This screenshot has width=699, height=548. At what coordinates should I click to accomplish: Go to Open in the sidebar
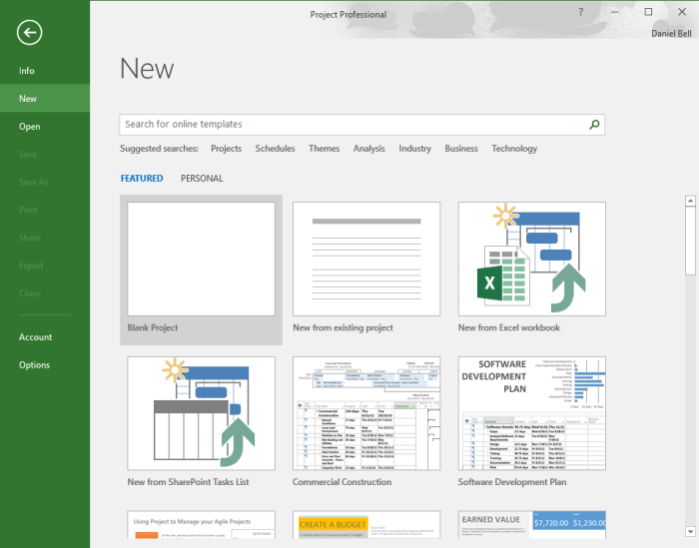[x=45, y=126]
